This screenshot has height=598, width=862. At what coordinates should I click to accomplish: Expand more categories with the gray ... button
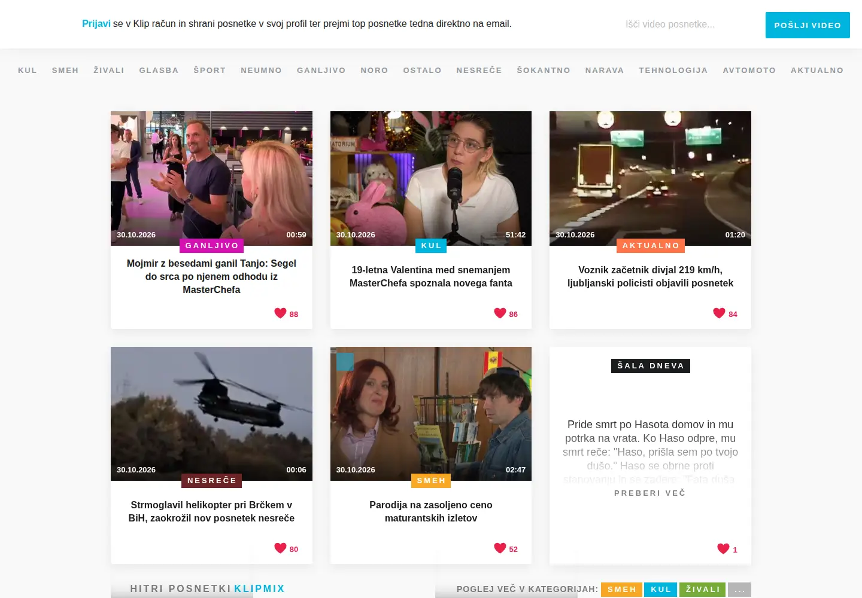point(739,590)
